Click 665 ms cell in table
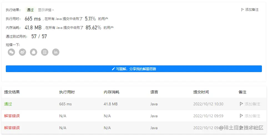This screenshot has width=268, height=135. click(65, 104)
